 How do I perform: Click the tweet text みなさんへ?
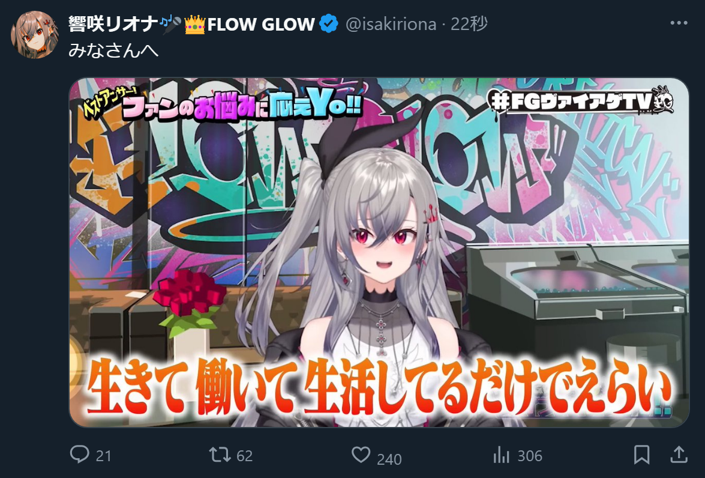tap(113, 50)
